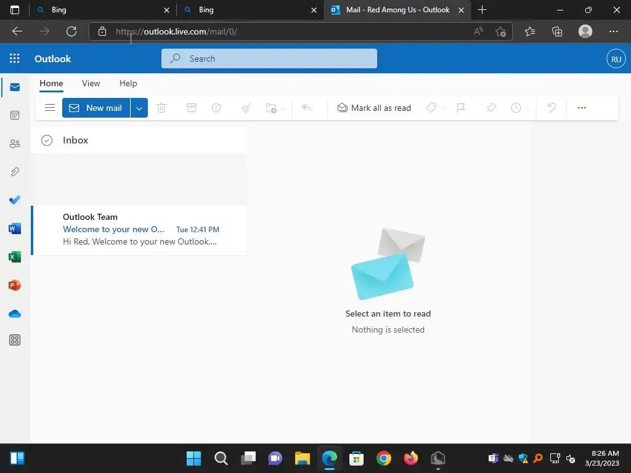
Task: Click the Outlook Search box
Action: click(x=269, y=59)
